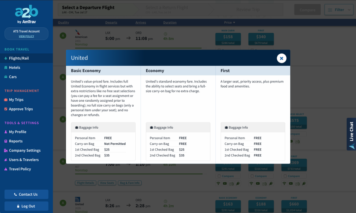
Task: Click live TV icon in 7:00 am flight's middle fare column
Action: [264, 183]
